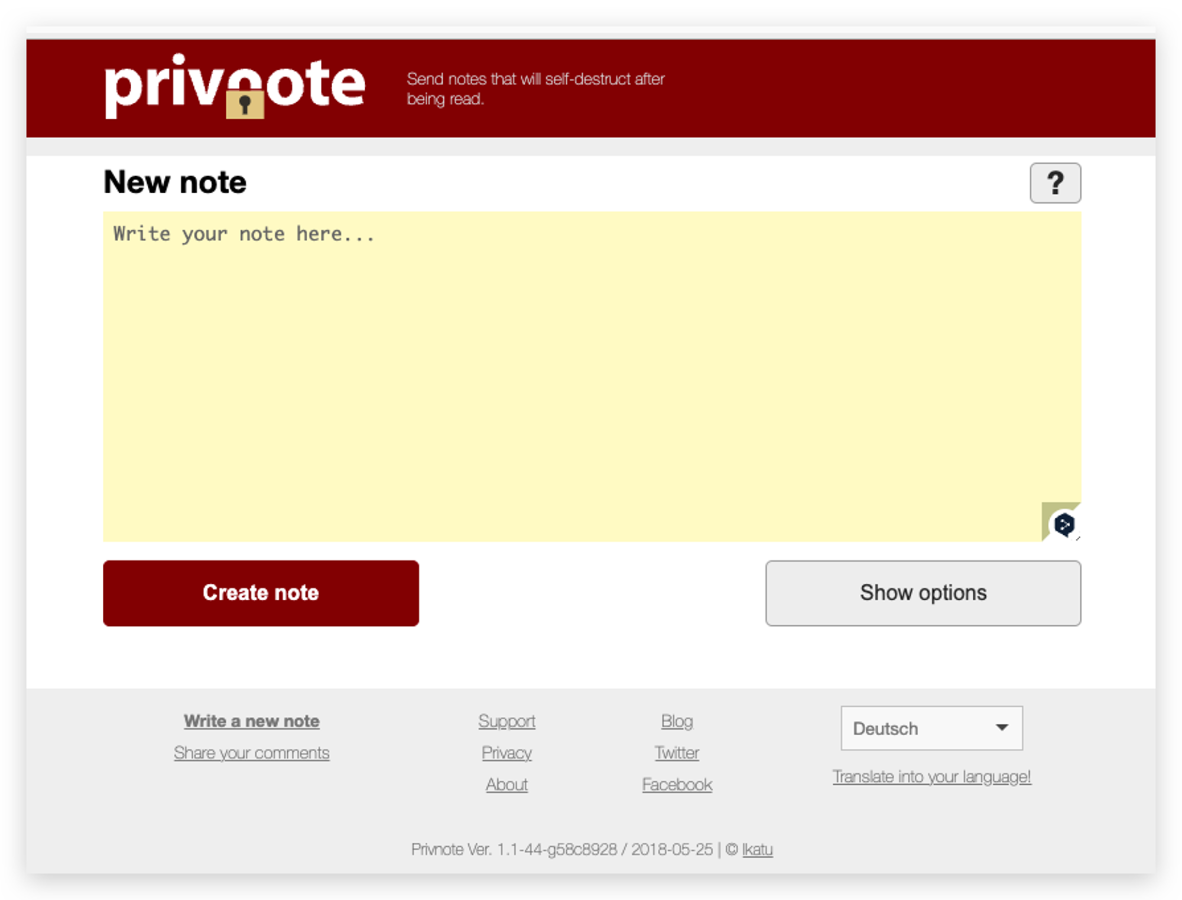Screen dimensions: 1182x900
Task: Go to the Support link
Action: click(x=506, y=721)
